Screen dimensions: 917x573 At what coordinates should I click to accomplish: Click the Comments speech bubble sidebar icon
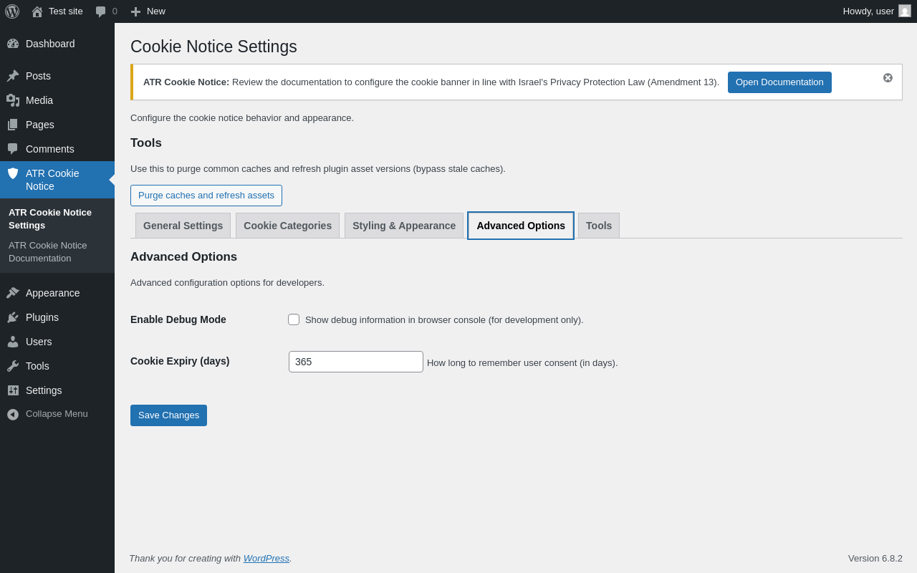(13, 149)
